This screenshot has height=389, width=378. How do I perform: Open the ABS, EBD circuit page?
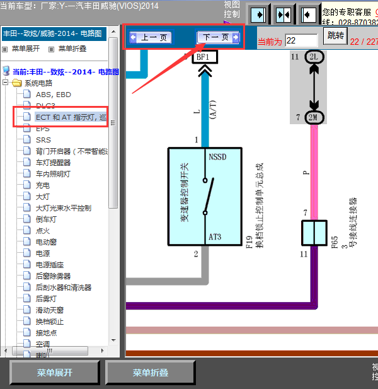coord(54,95)
